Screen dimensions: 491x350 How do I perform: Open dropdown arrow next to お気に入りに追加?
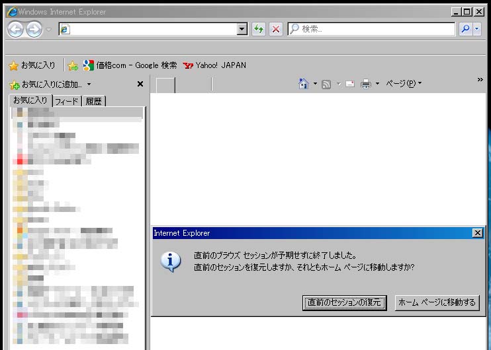(89, 84)
